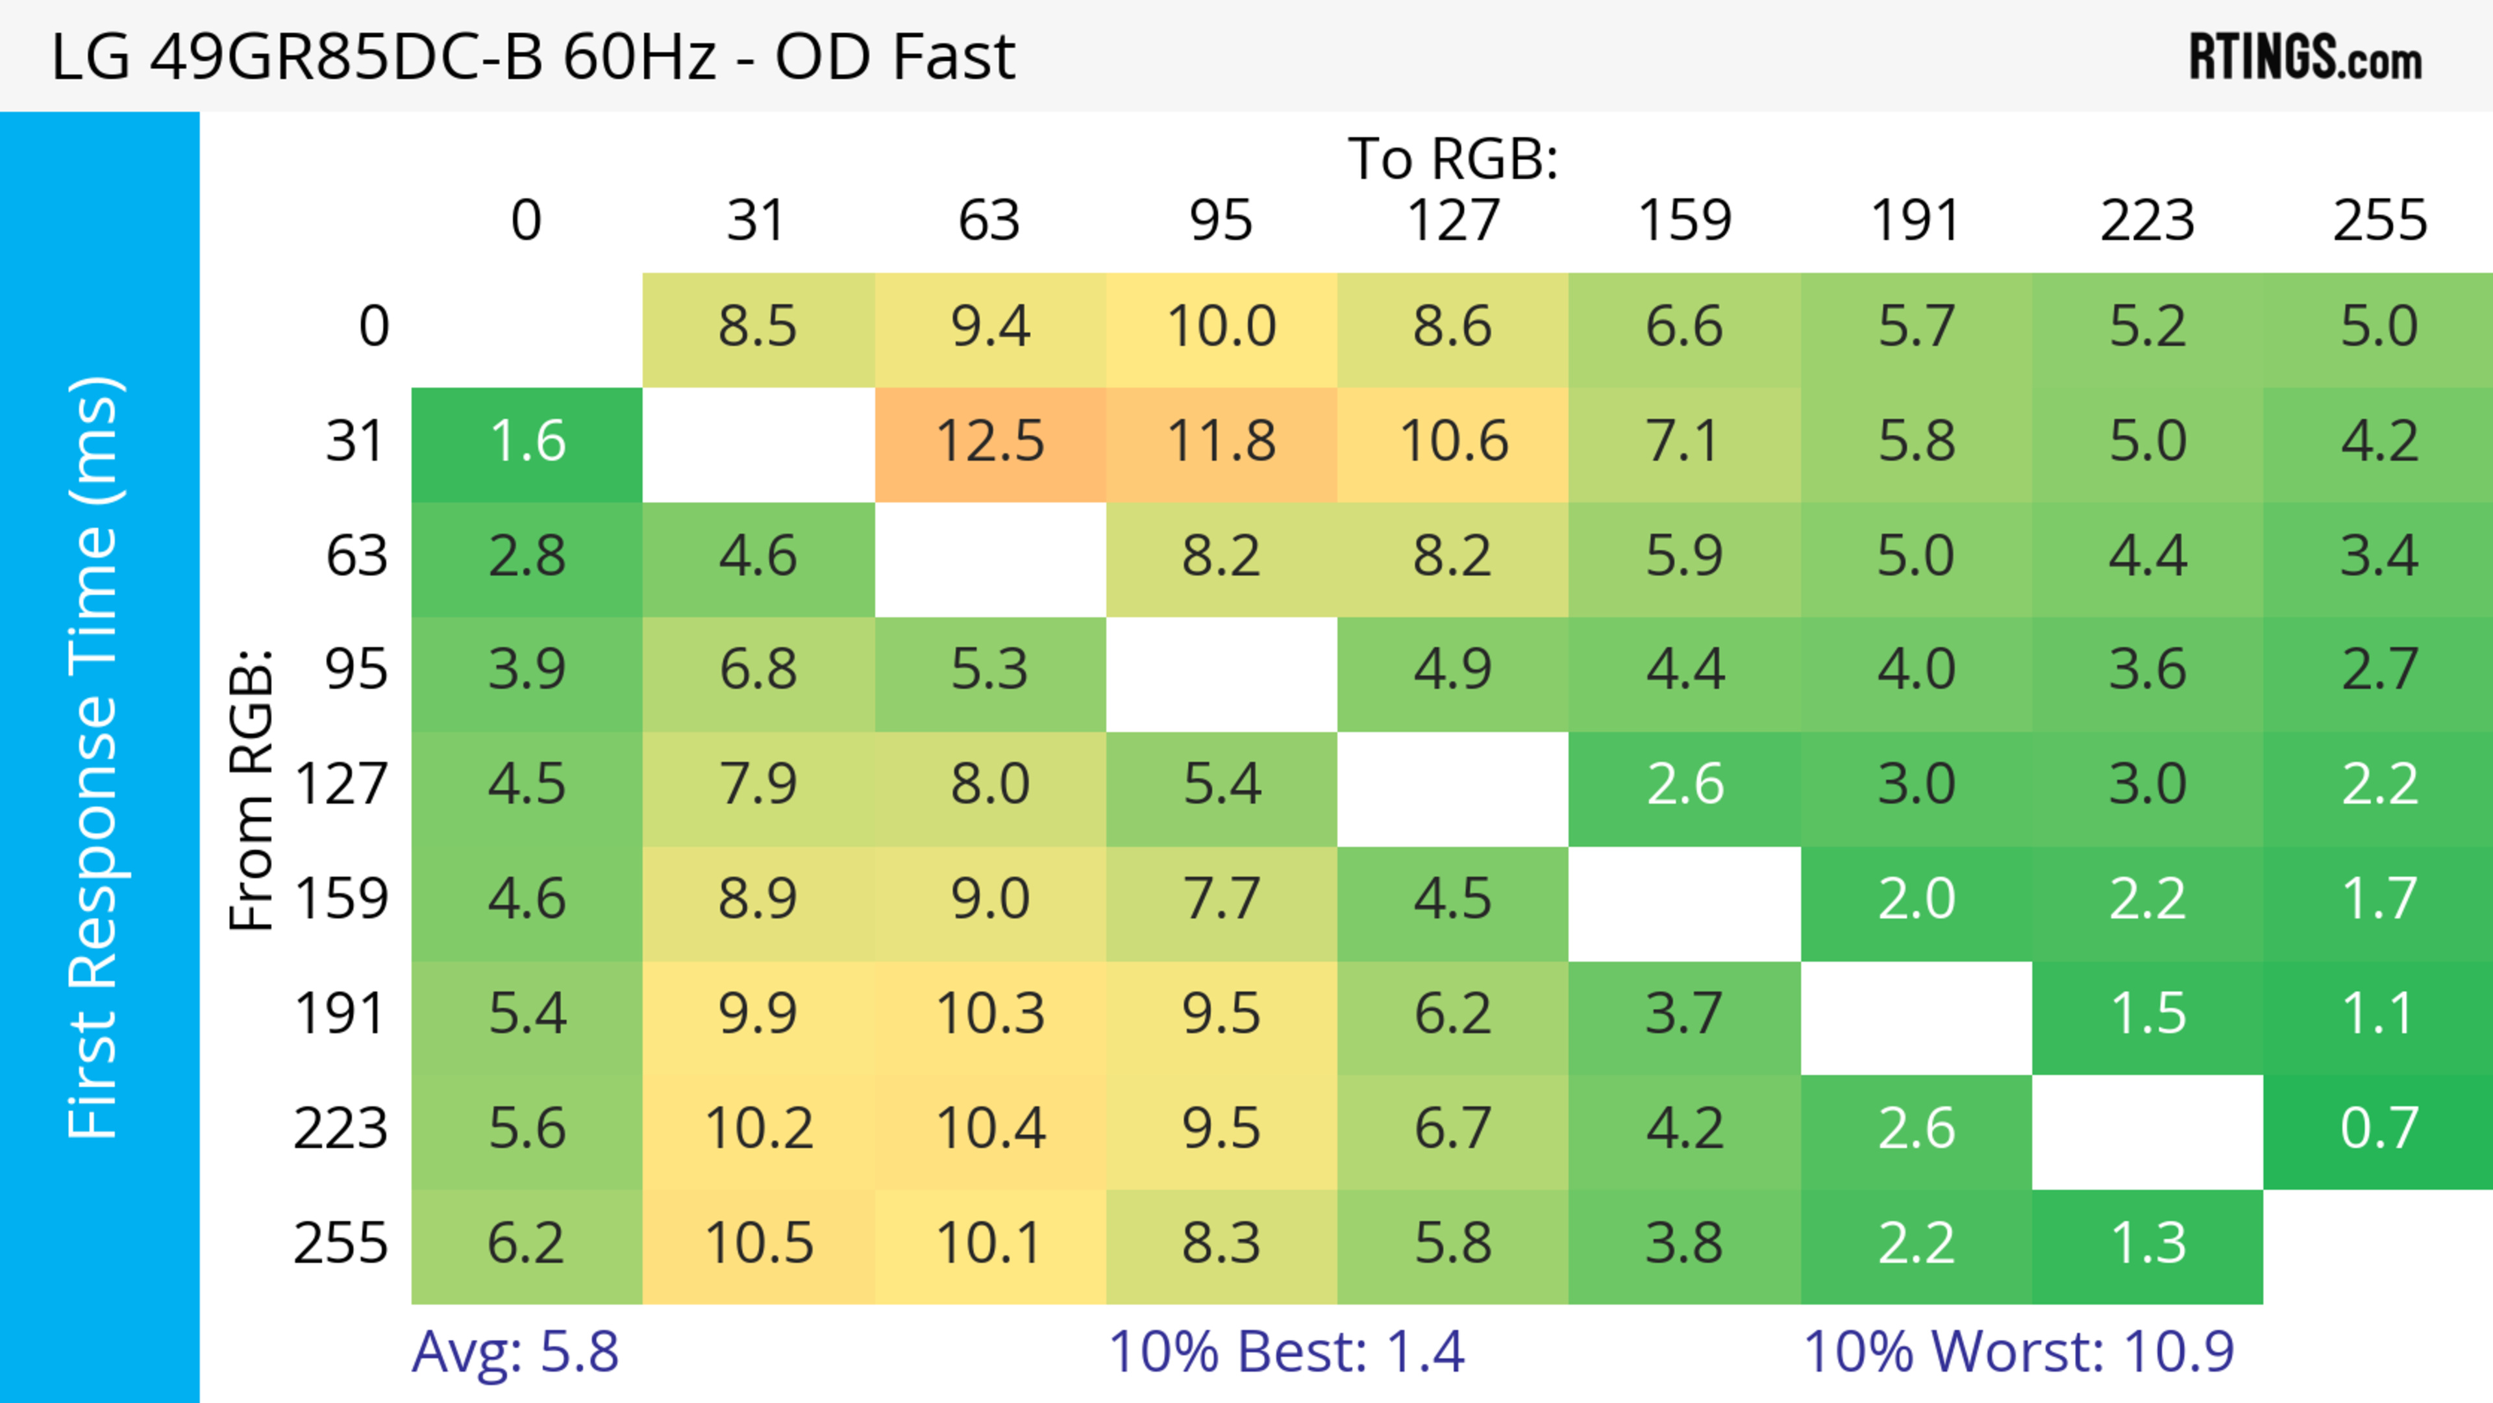This screenshot has height=1403, width=2493.
Task: Click the '10% Worst: 10.9' summary
Action: (2019, 1352)
